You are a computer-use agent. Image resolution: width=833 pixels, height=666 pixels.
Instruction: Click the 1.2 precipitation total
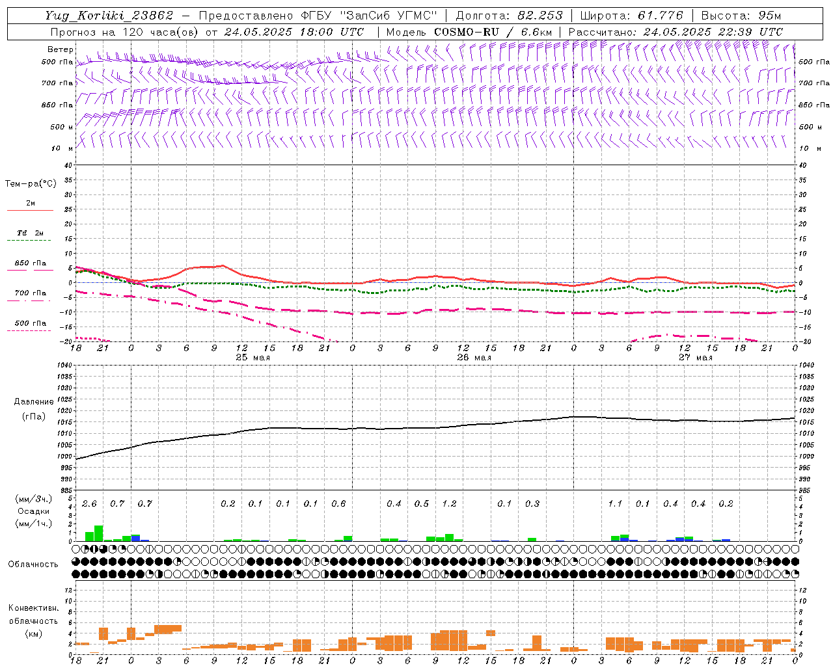[x=449, y=504]
